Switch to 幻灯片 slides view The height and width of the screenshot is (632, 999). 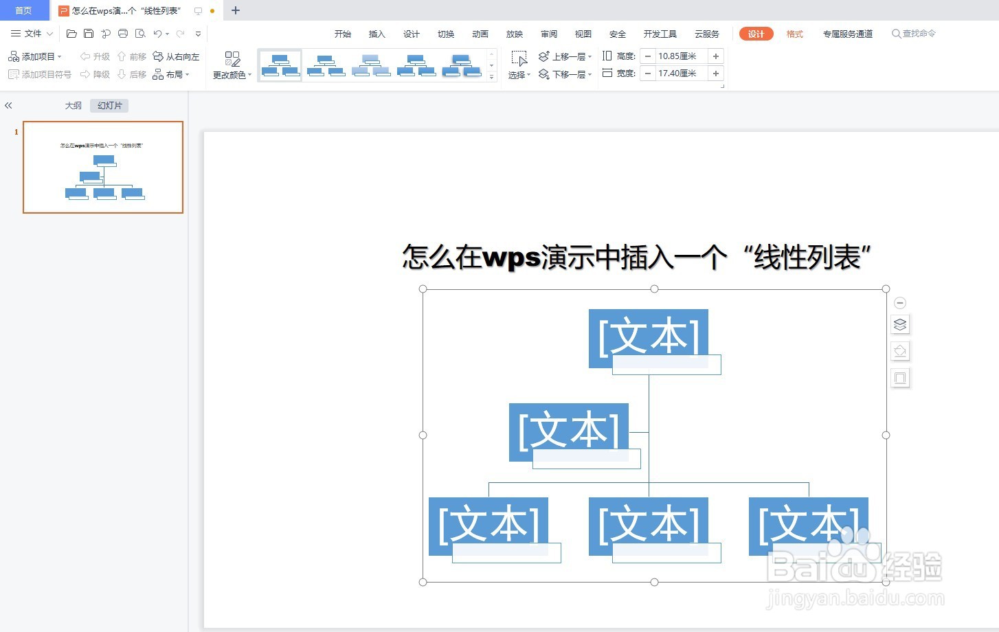109,106
